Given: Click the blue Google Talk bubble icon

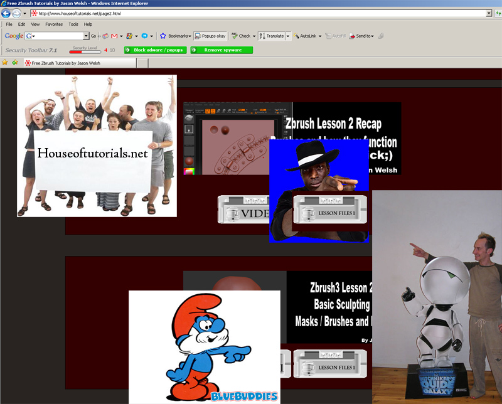Looking at the screenshot, I should click(x=145, y=36).
